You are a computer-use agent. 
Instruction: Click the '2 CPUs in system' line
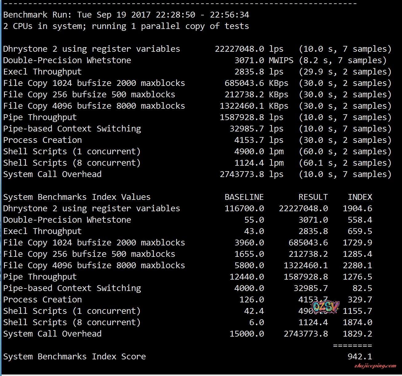[126, 26]
